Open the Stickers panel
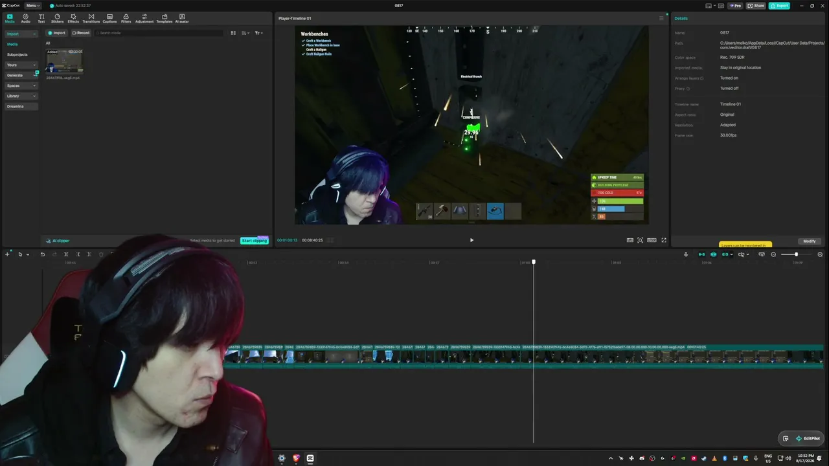This screenshot has height=466, width=829. point(57,18)
